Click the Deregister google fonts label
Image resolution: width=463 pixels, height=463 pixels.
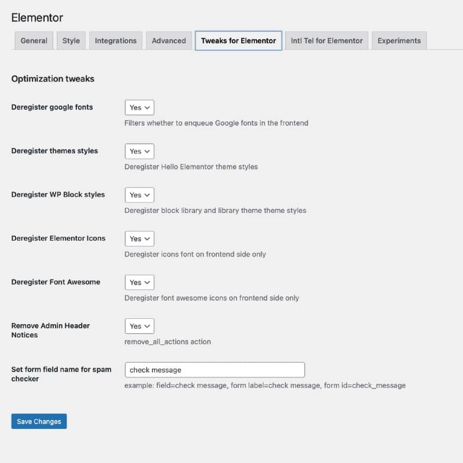52,107
